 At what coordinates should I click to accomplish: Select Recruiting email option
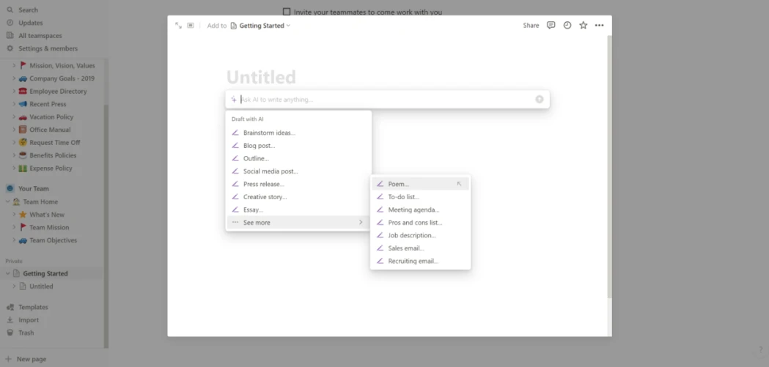pos(420,262)
